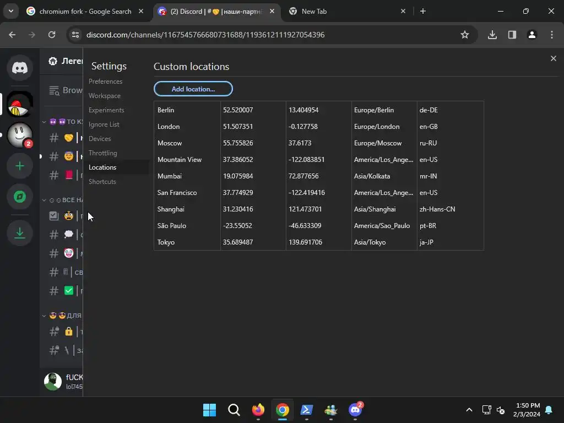564x423 pixels.
Task: Open Browse Channels in Discord sidebar
Action: coord(65,90)
